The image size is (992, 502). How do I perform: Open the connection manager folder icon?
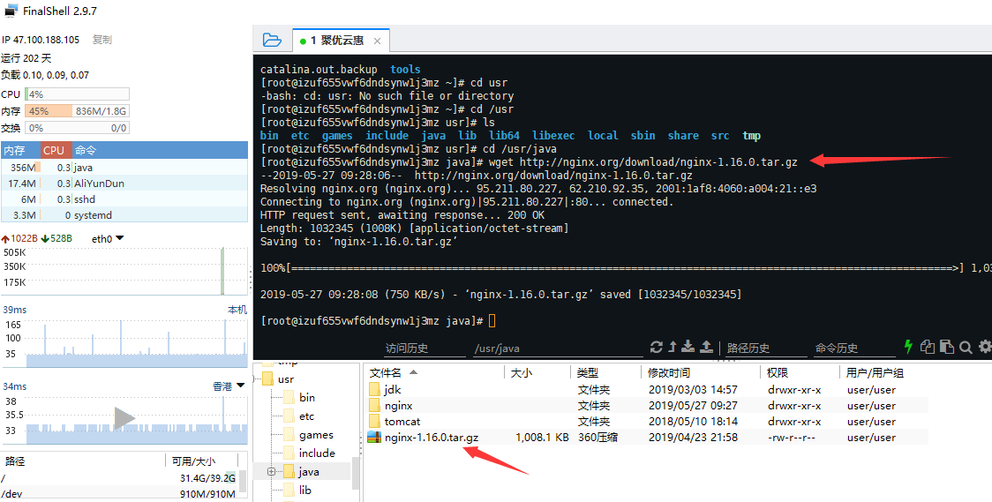point(272,40)
